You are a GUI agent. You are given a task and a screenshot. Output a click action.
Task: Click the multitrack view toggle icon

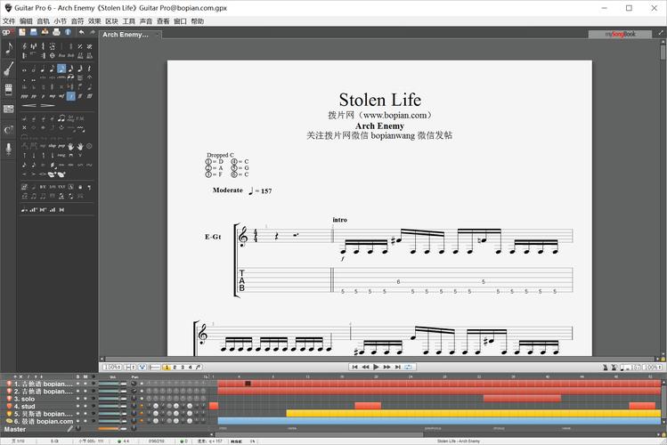tap(142, 368)
